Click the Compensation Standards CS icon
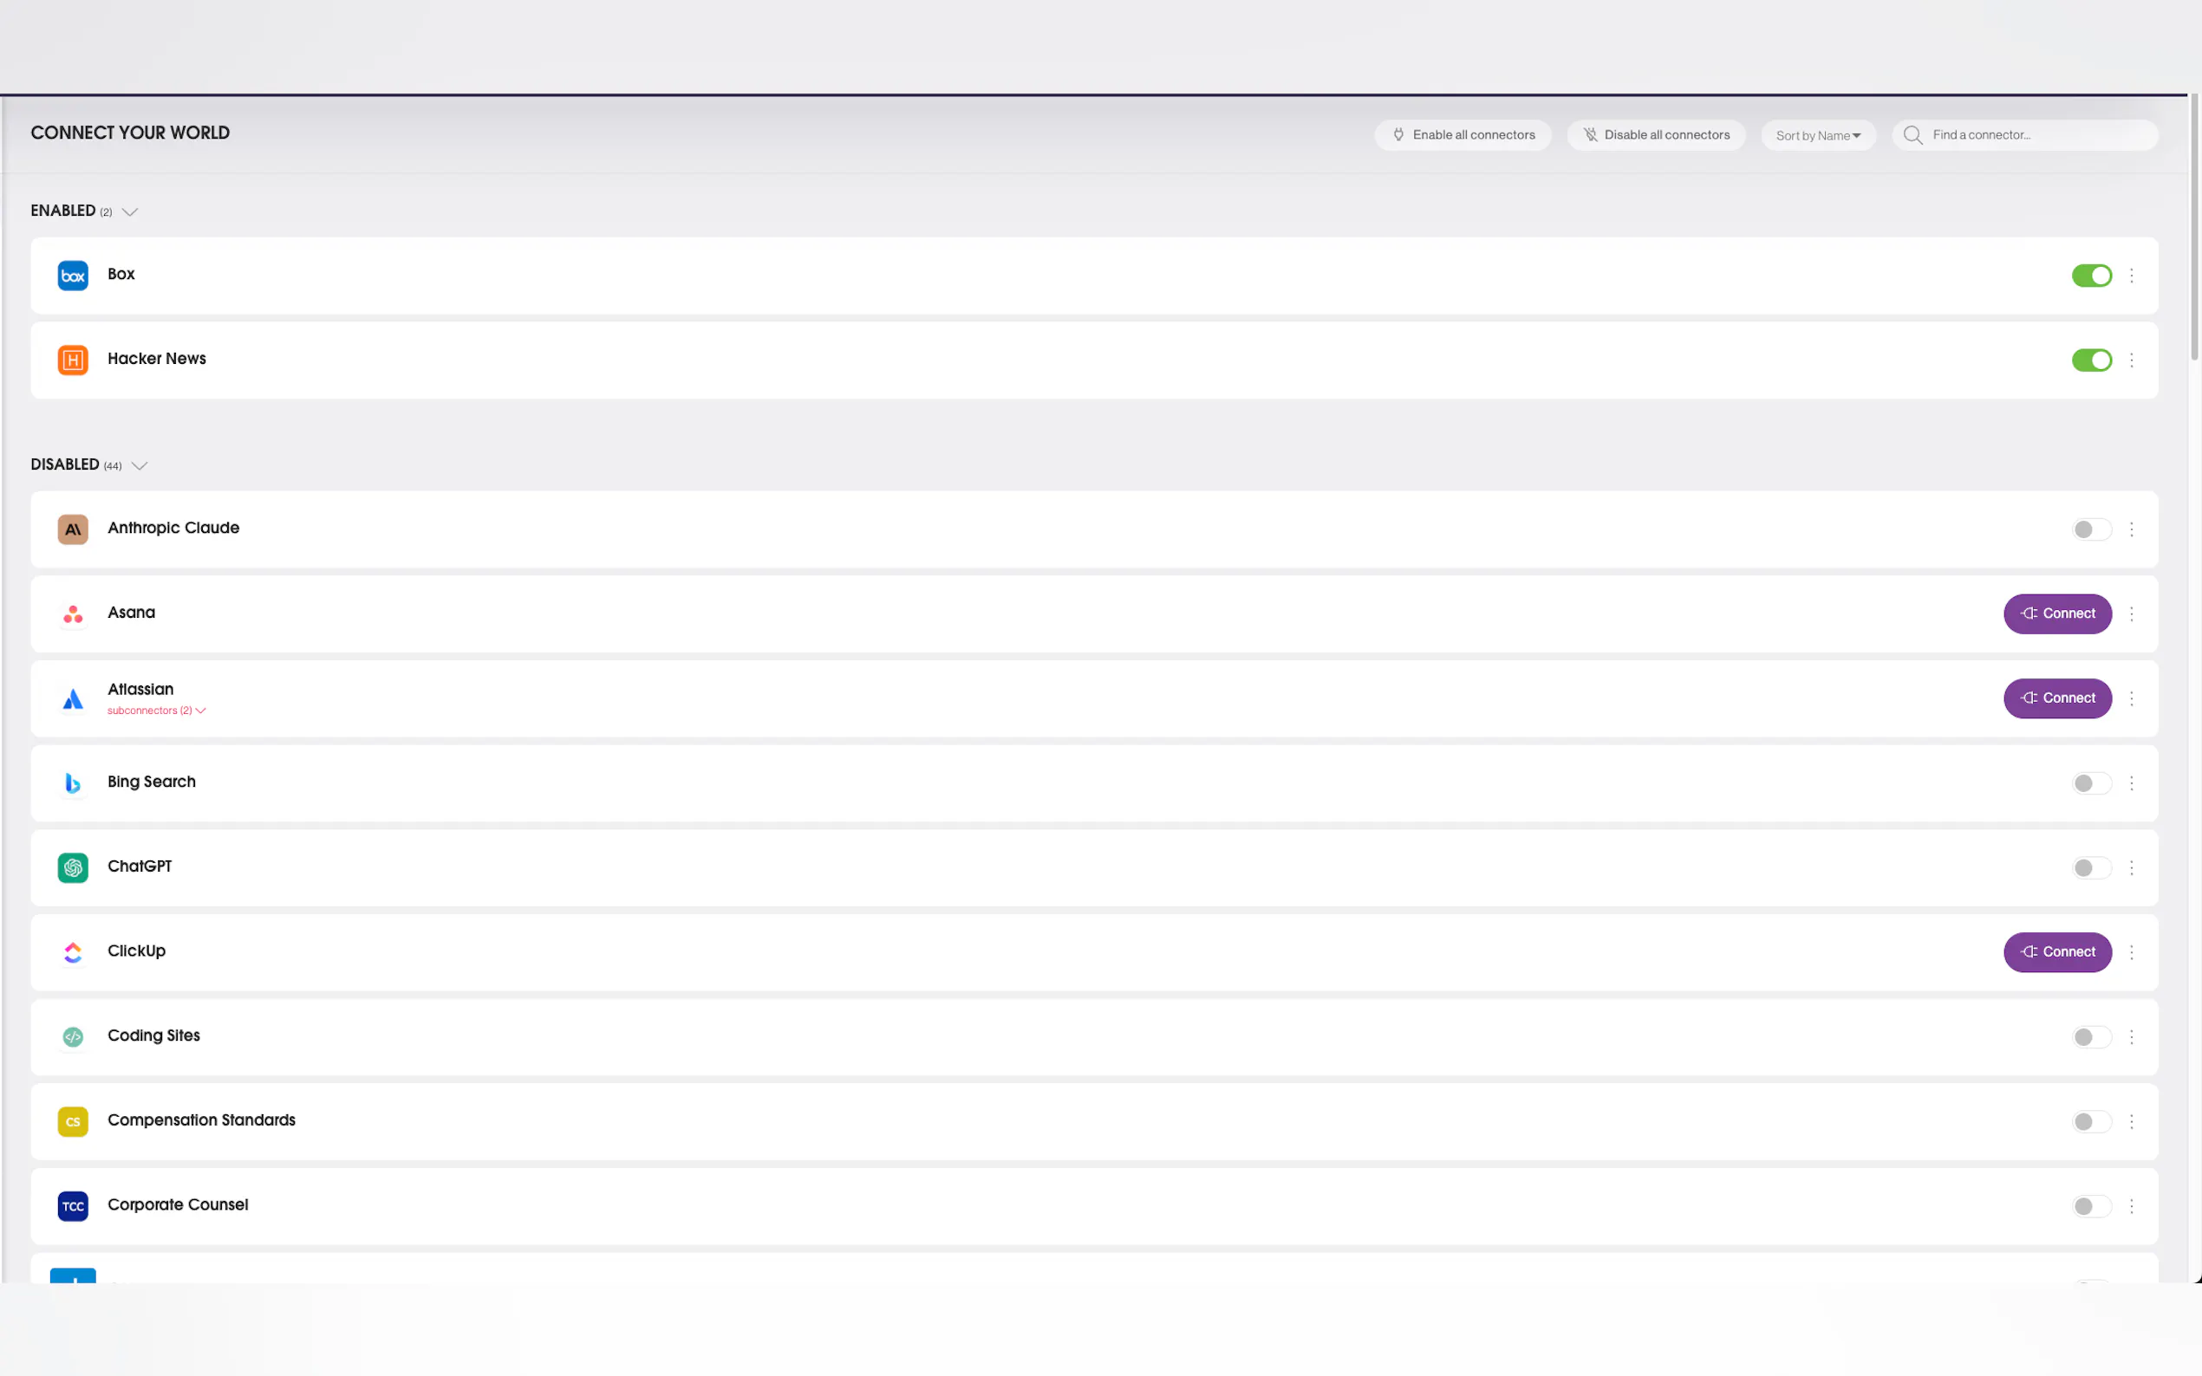 pos(73,1122)
